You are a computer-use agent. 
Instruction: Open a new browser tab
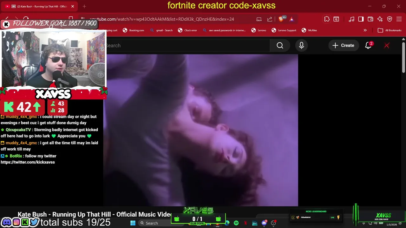tap(84, 6)
